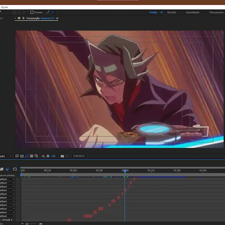
Task: Open the viewer resolution dropdown
Action: tap(6, 156)
